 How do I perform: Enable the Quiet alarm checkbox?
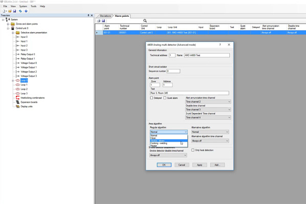(x=165, y=98)
